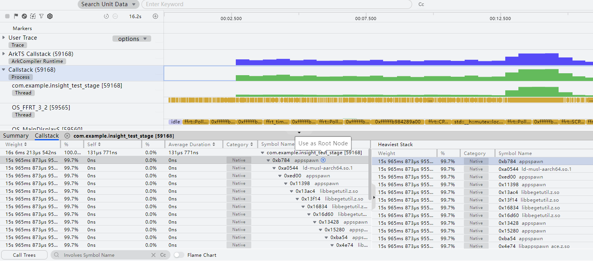Click Use as Root Node
This screenshot has width=593, height=261.
pos(323,143)
